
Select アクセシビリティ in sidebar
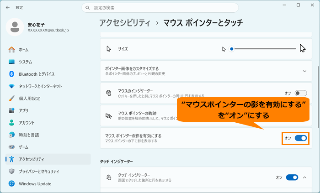tap(48, 159)
